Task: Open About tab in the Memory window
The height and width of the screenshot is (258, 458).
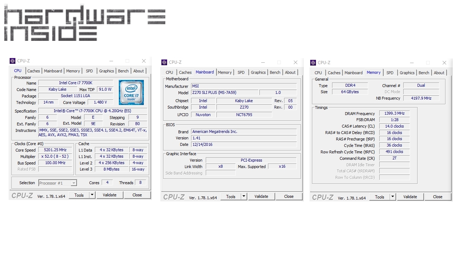Action: 439,73
